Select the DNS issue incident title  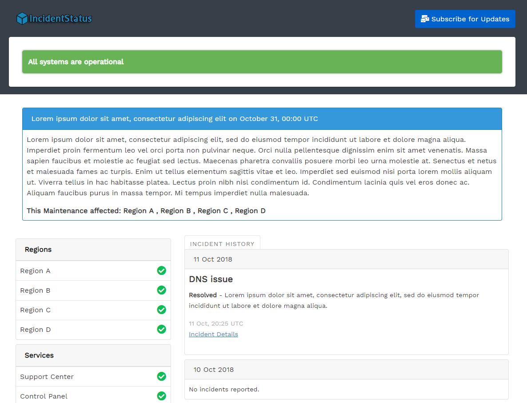click(x=211, y=279)
